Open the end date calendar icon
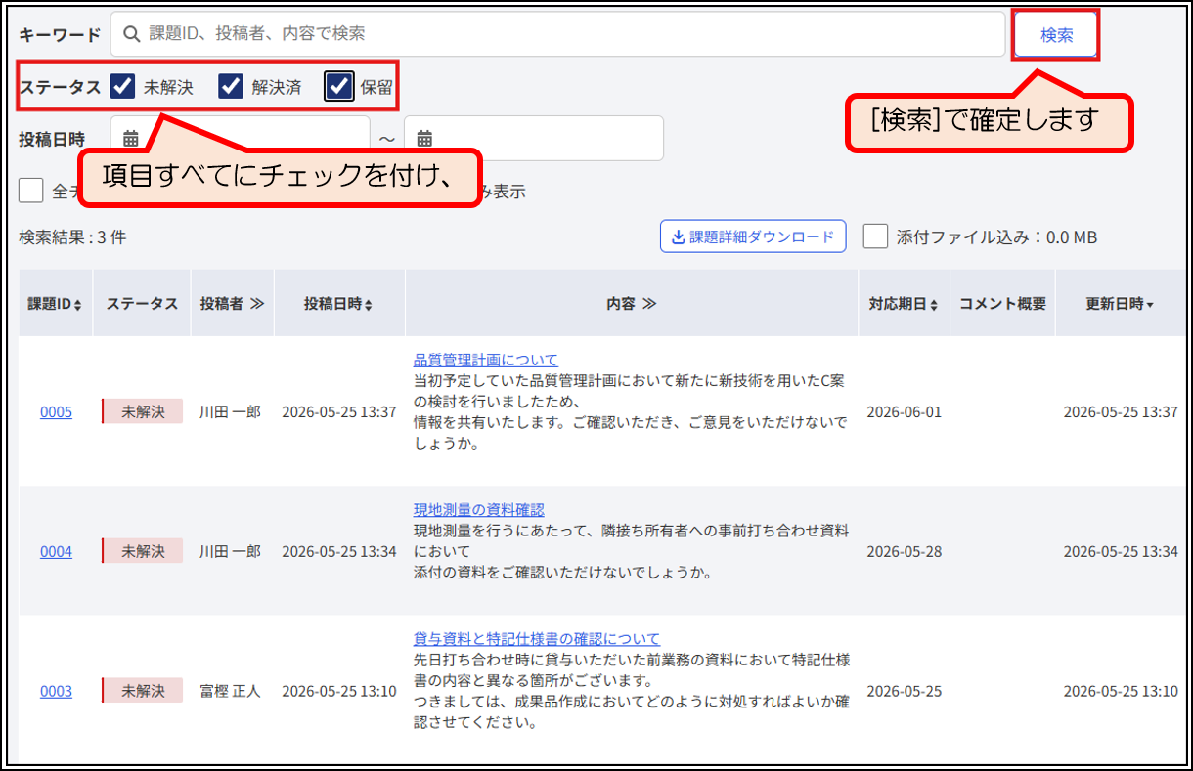The image size is (1193, 771). (424, 139)
